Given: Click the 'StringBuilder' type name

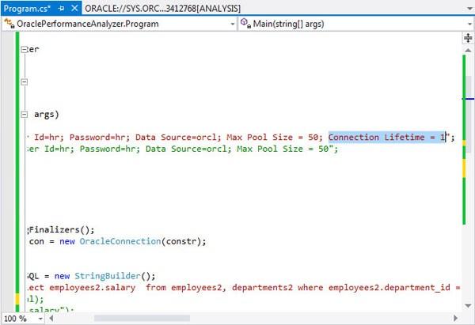Looking at the screenshot, I should pyautogui.click(x=108, y=276).
